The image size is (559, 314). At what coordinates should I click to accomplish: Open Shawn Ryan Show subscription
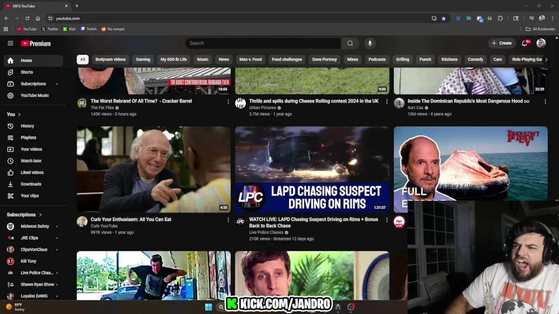coord(33,284)
